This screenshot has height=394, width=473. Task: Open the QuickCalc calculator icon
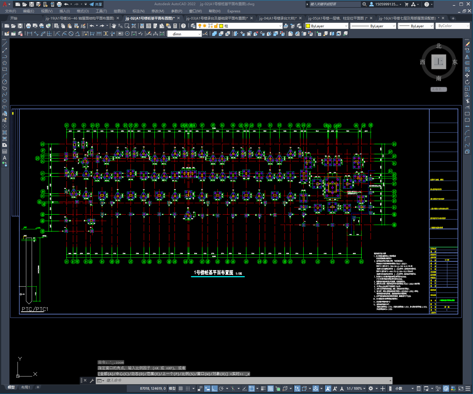pos(175,26)
